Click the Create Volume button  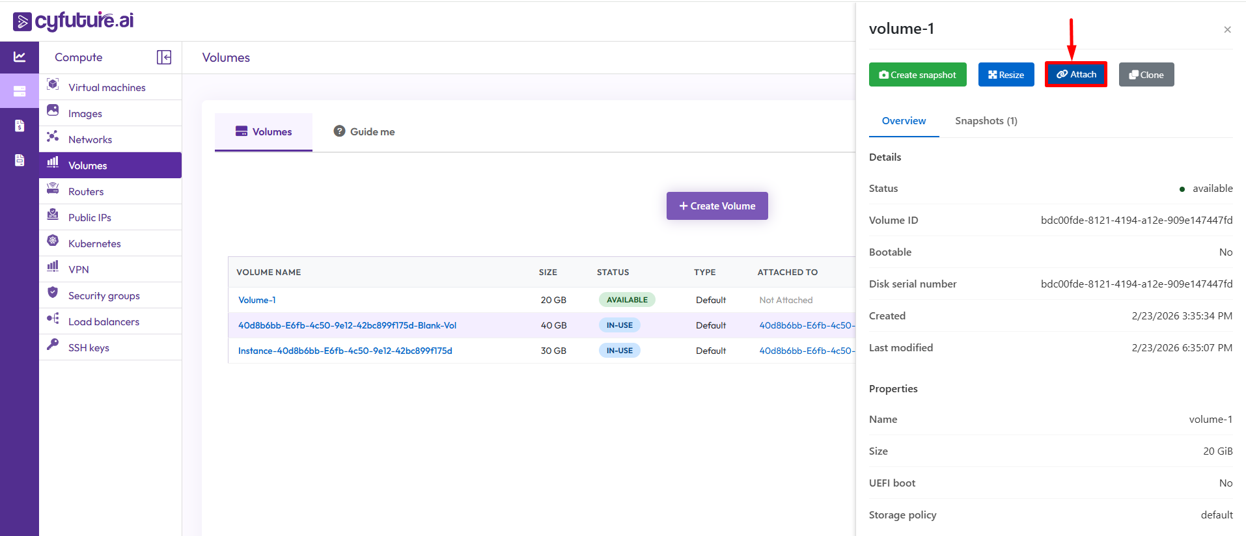pos(717,206)
